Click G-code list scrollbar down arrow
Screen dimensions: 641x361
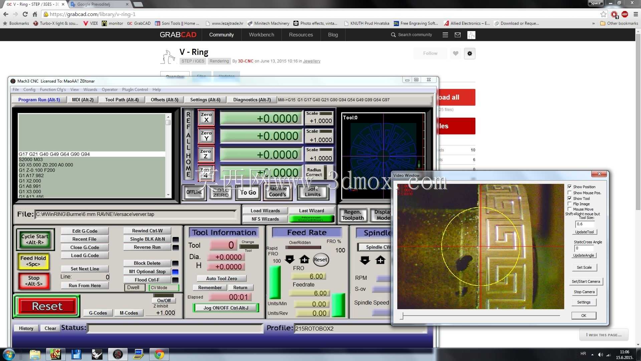click(x=168, y=195)
